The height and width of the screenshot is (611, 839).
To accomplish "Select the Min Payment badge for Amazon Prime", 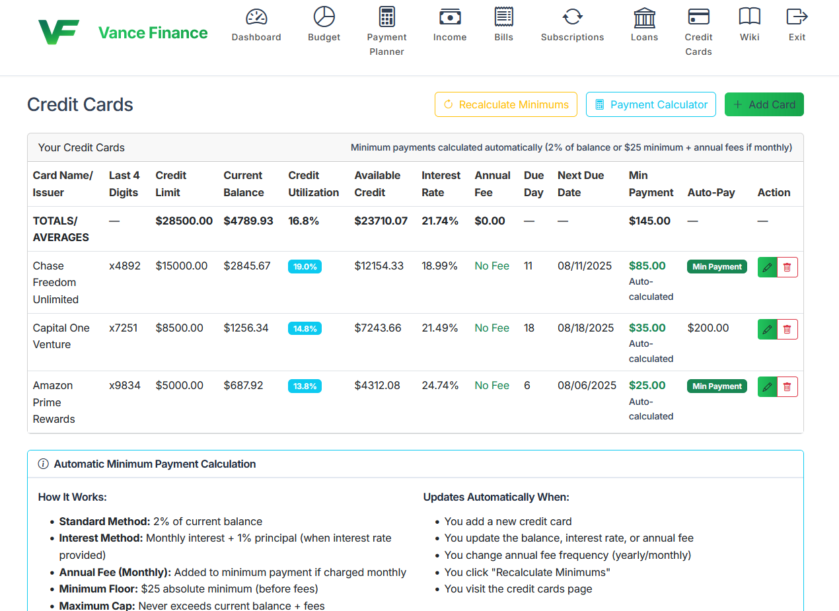I will pyautogui.click(x=717, y=386).
